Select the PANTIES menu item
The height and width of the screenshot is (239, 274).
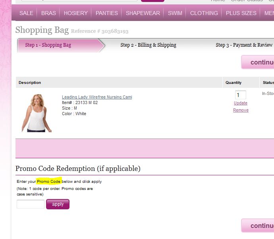106,13
